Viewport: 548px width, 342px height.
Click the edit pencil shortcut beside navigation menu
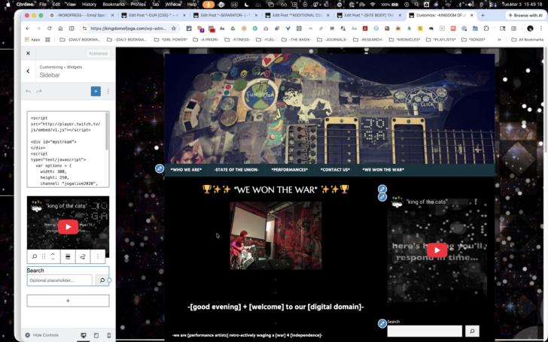pos(160,169)
